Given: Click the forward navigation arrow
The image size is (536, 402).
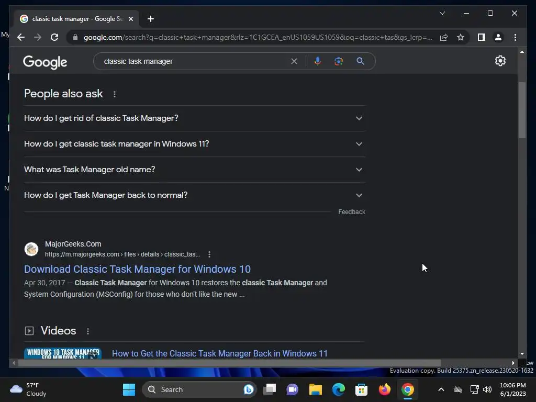Looking at the screenshot, I should click(38, 37).
